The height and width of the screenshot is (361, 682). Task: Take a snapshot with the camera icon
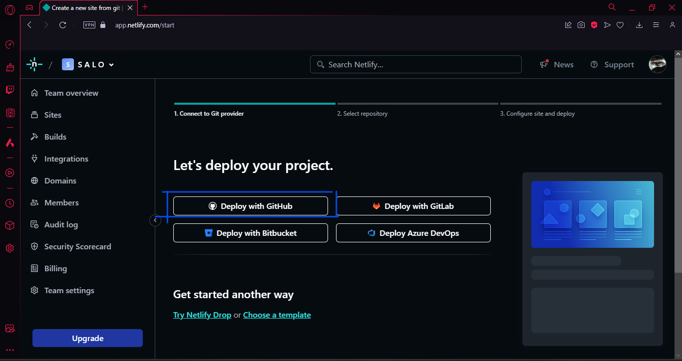(x=581, y=25)
